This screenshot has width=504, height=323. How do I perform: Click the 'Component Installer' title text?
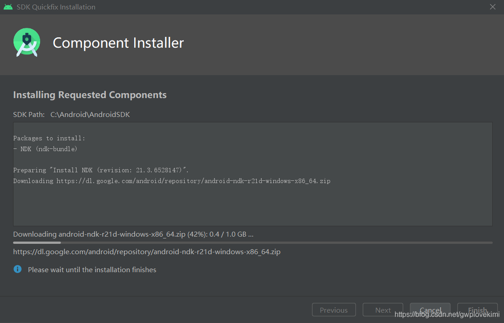point(118,43)
